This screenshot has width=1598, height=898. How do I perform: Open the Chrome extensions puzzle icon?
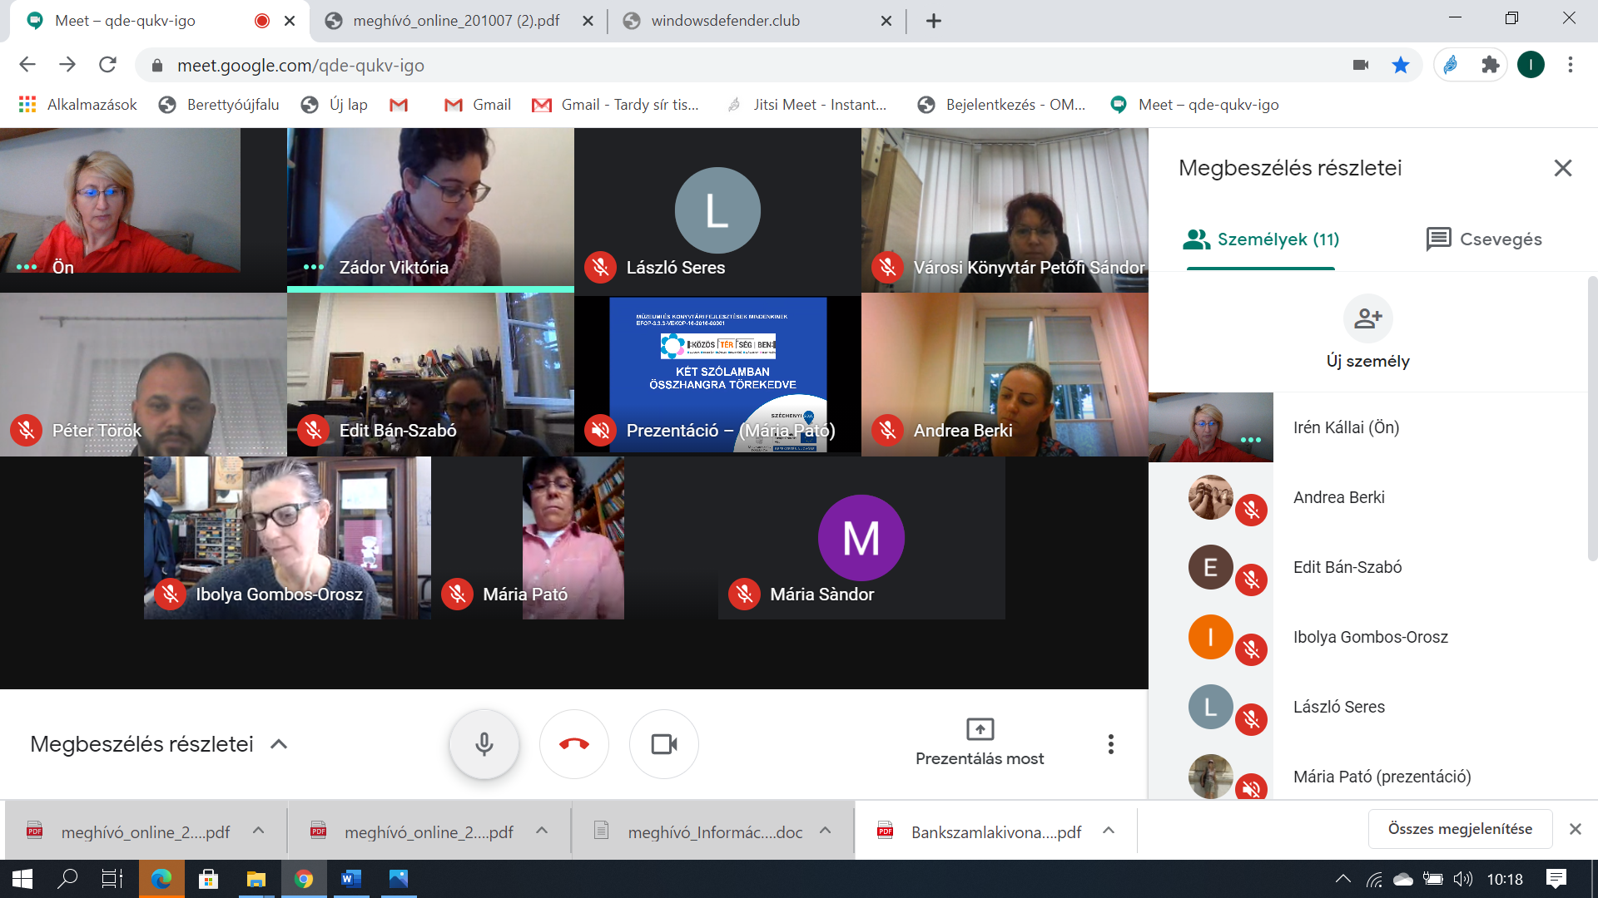pyautogui.click(x=1490, y=65)
